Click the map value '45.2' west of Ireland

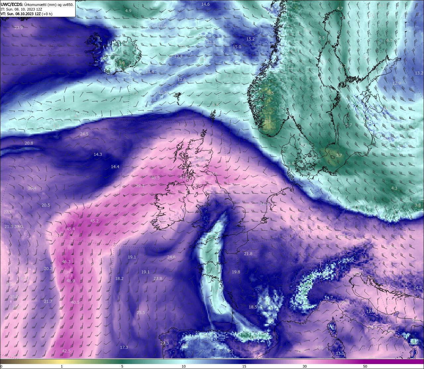94,221
